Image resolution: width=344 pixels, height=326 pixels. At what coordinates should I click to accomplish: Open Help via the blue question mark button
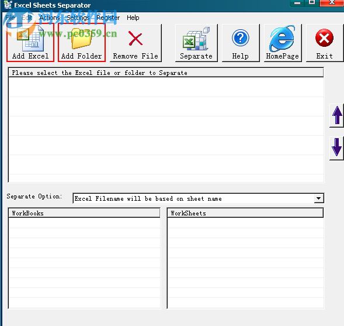click(241, 43)
